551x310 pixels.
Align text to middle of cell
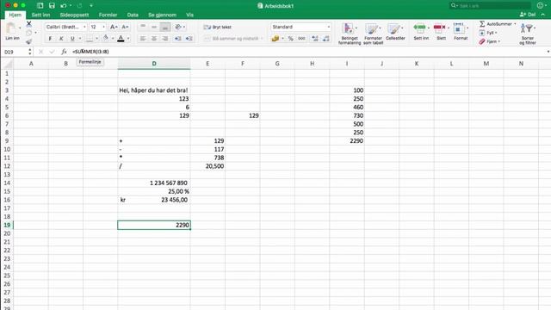point(154,27)
